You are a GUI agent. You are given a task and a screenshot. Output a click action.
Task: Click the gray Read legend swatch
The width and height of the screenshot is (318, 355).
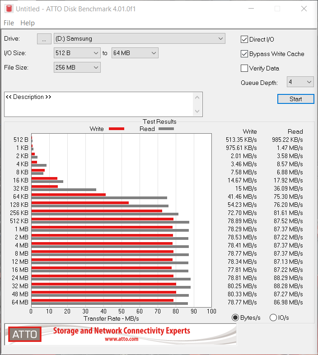coord(166,129)
